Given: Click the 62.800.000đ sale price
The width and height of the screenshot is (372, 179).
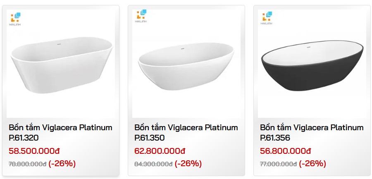Looking at the screenshot, I should click(x=160, y=151).
